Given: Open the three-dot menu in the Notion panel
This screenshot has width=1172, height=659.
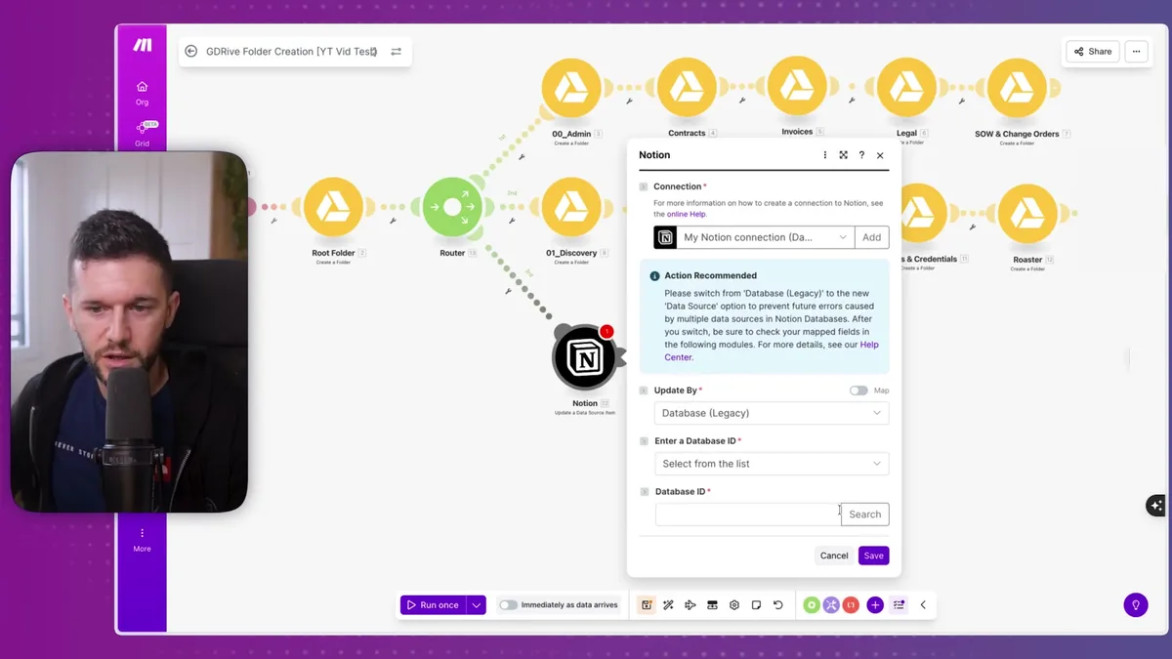Looking at the screenshot, I should (824, 154).
